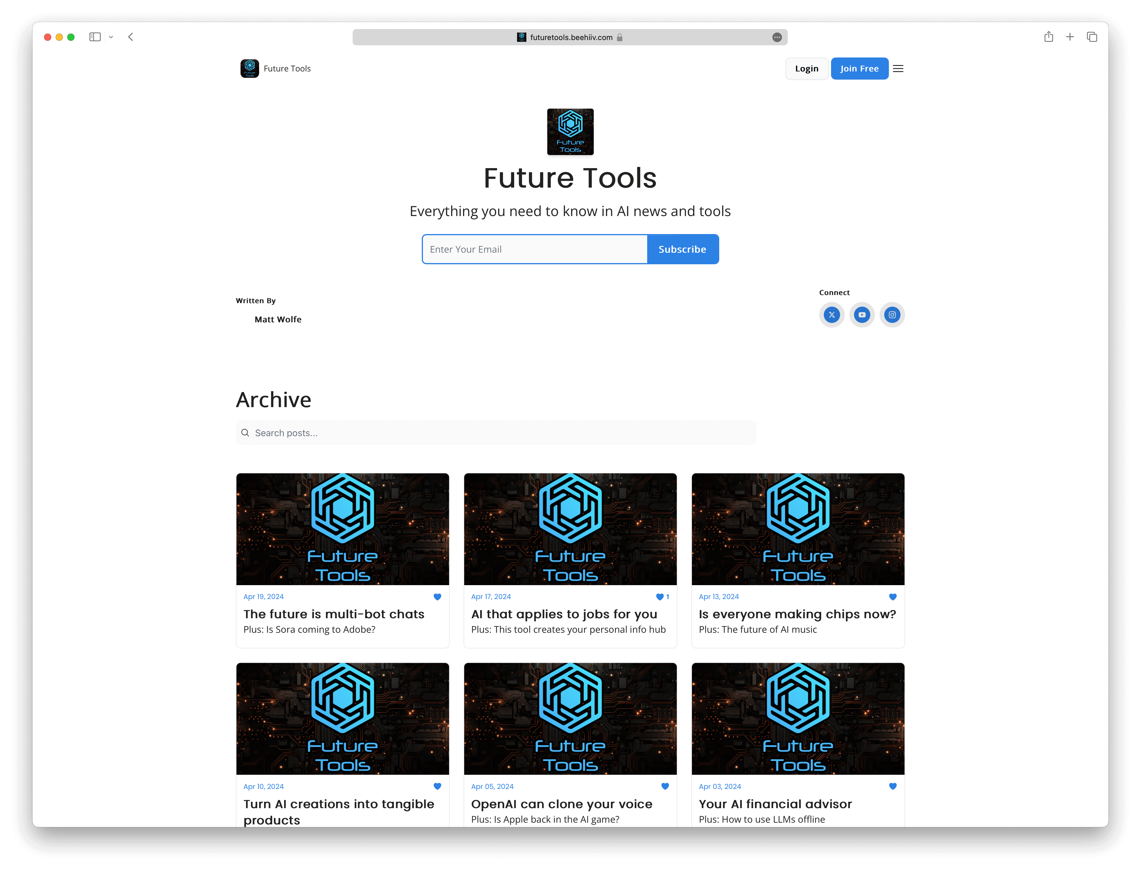Click the 'Future Tools' main page title
1141x870 pixels.
[x=570, y=178]
